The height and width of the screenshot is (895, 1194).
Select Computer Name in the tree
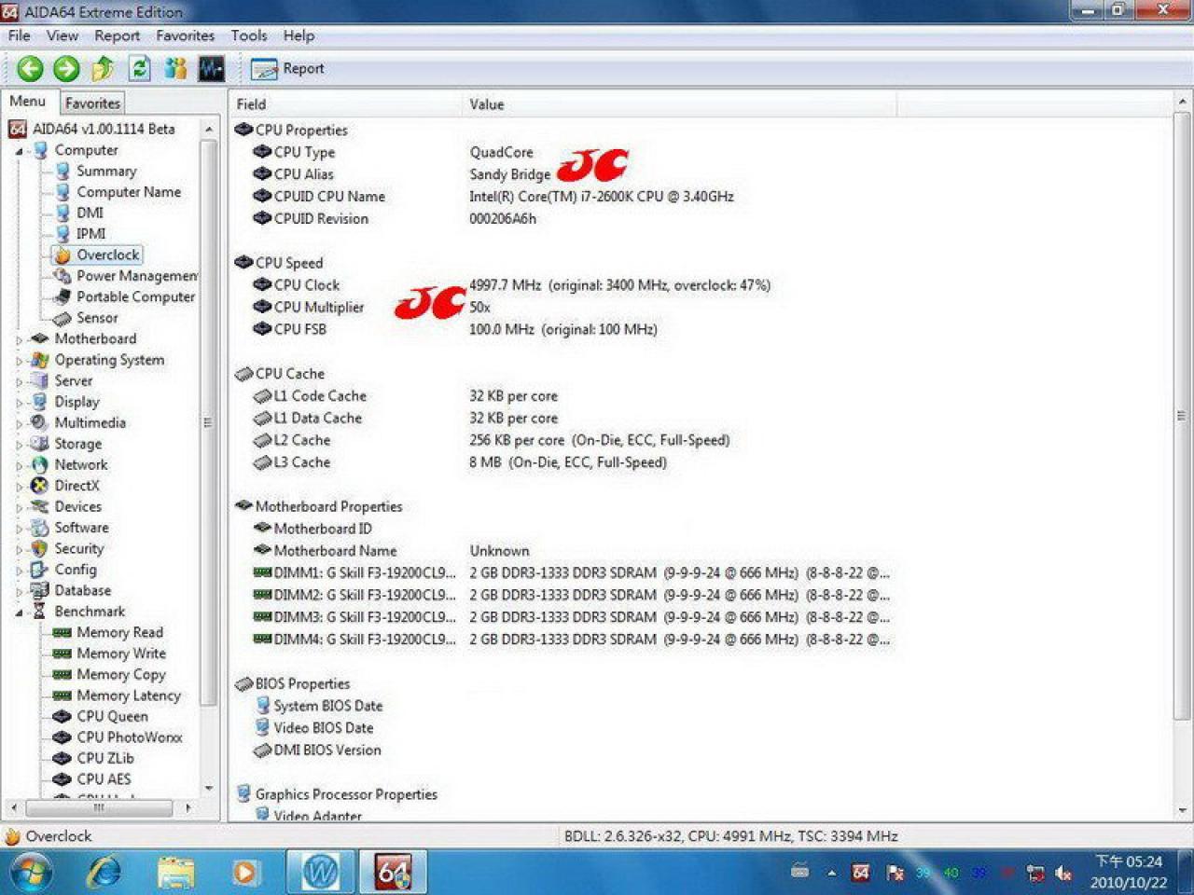click(129, 191)
